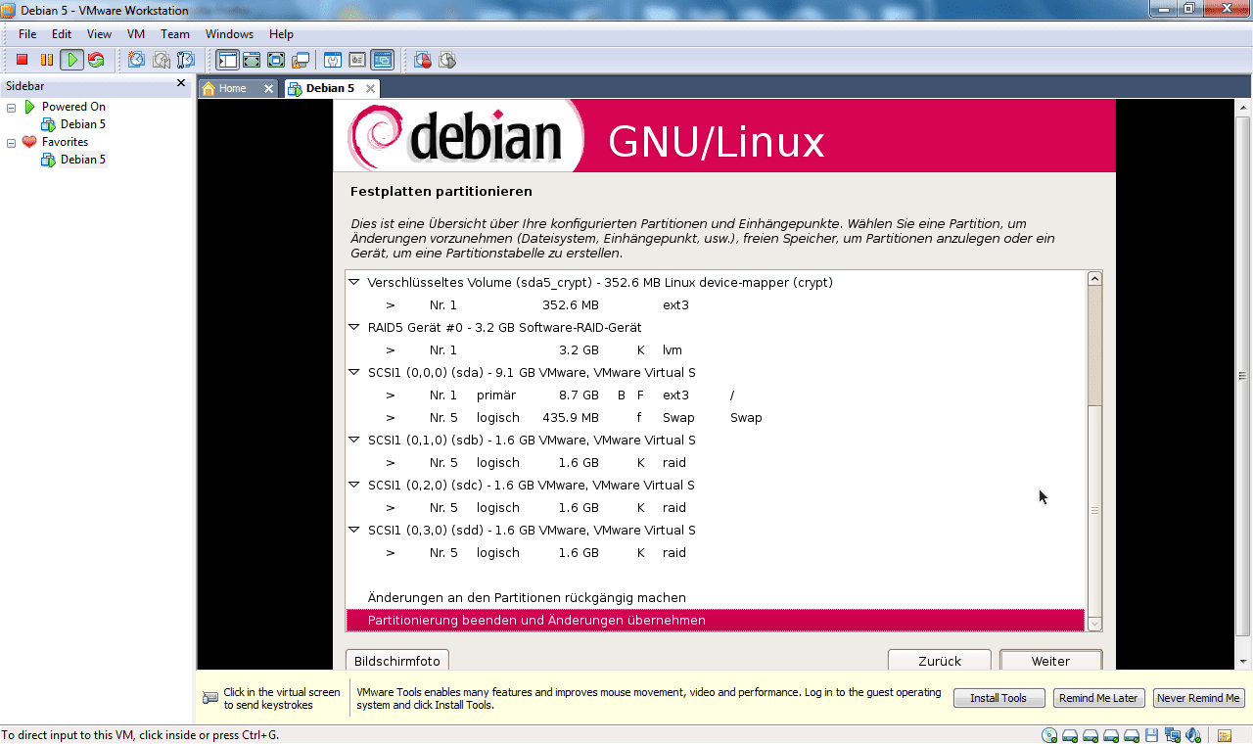Collapse the Favorites tree group
1253x744 pixels.
click(x=12, y=142)
